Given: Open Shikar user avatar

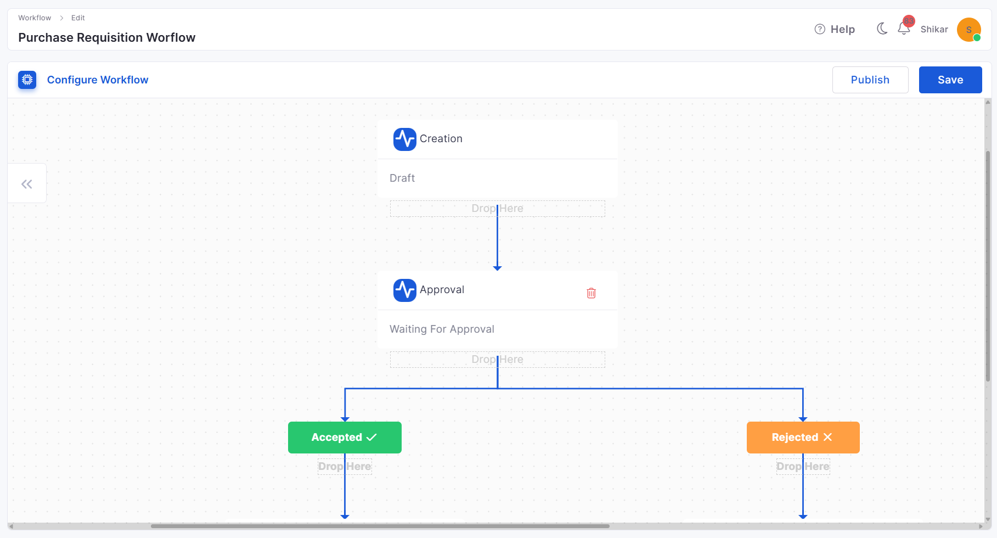Looking at the screenshot, I should pos(968,30).
